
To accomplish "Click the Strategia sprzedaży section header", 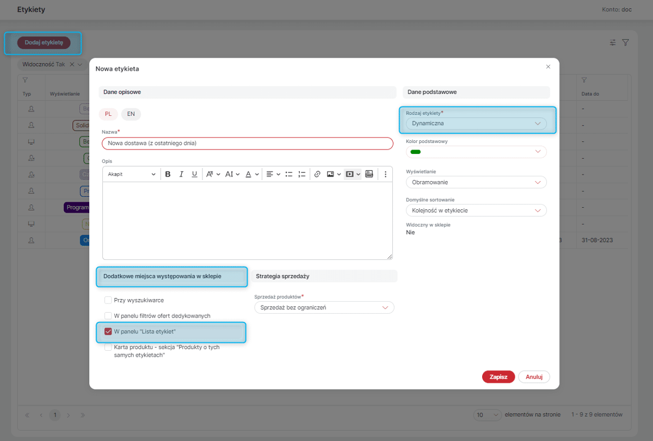I will (x=324, y=276).
